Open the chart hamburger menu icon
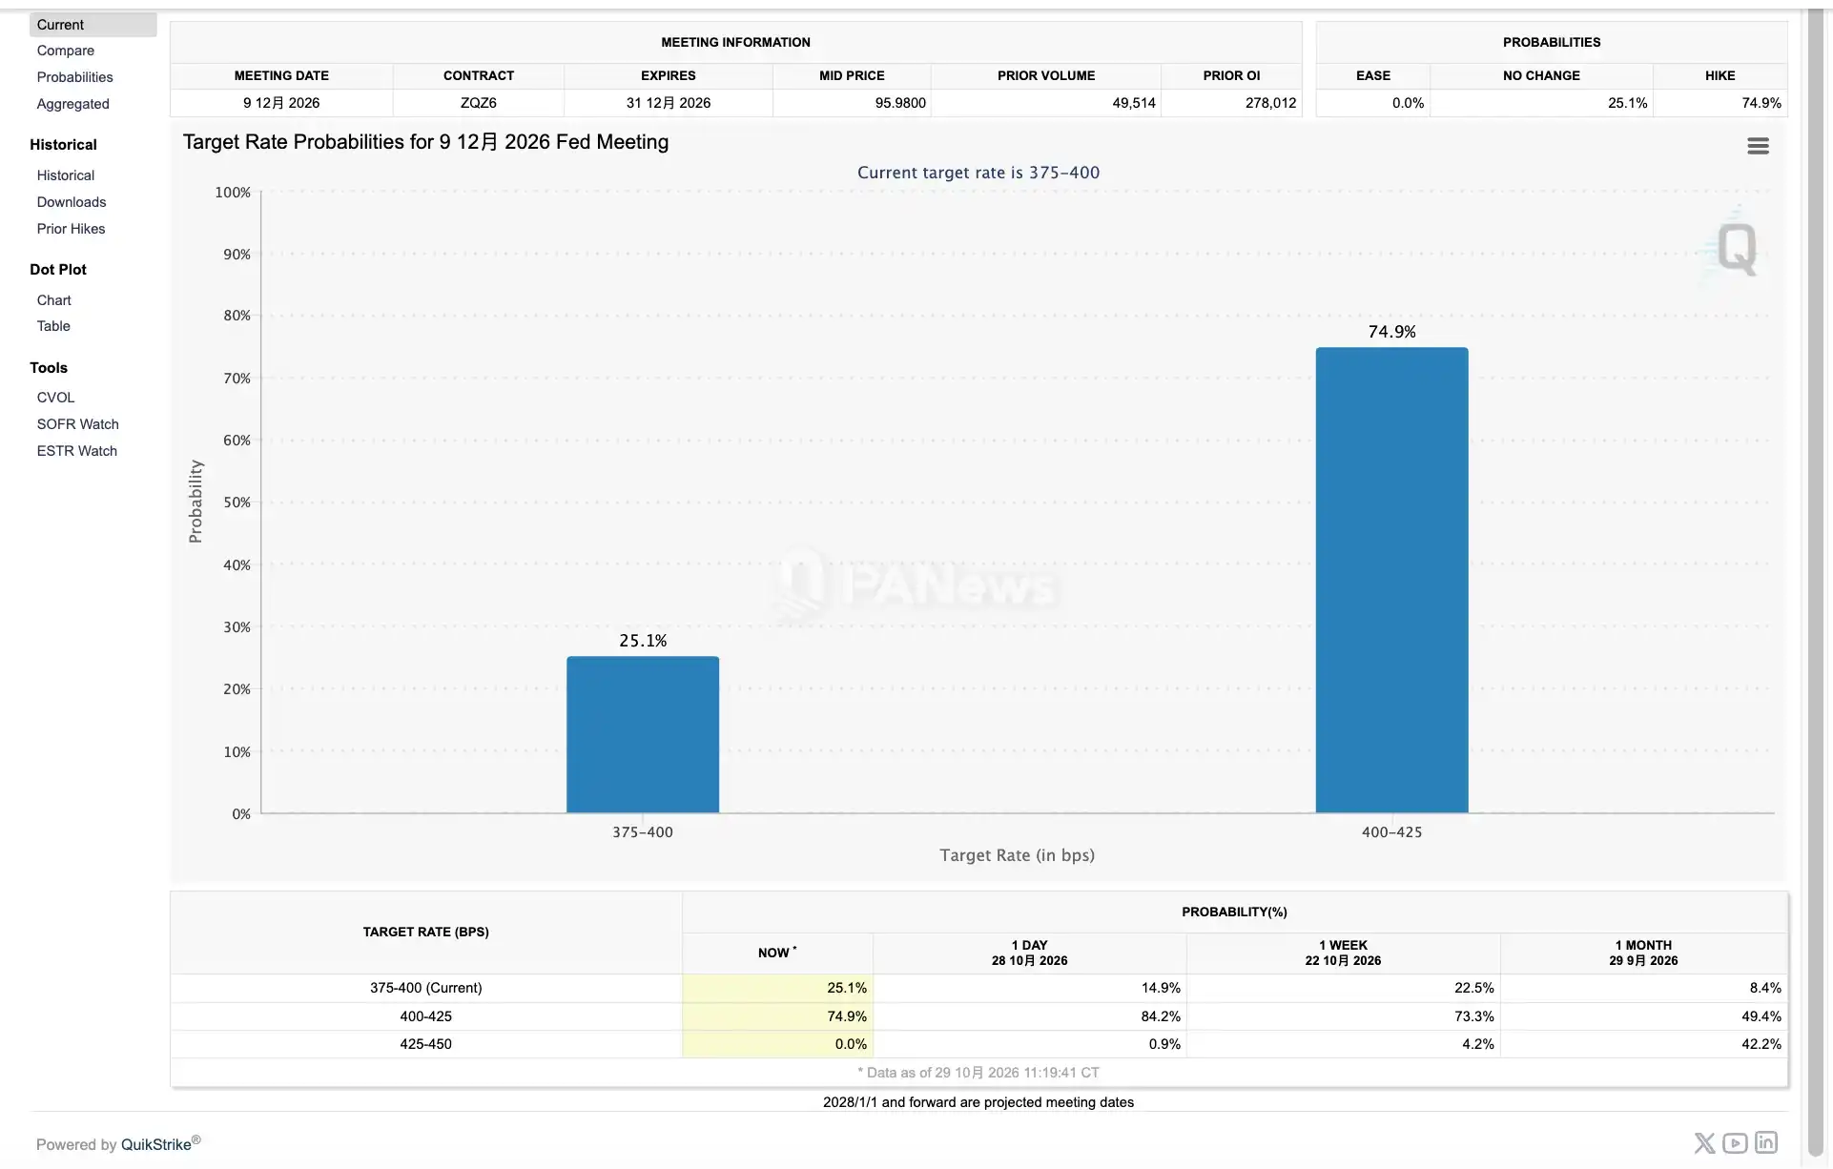Image resolution: width=1833 pixels, height=1169 pixels. pos(1758,146)
